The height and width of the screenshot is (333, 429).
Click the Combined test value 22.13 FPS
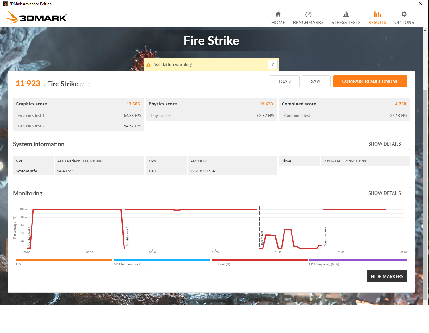tap(399, 116)
